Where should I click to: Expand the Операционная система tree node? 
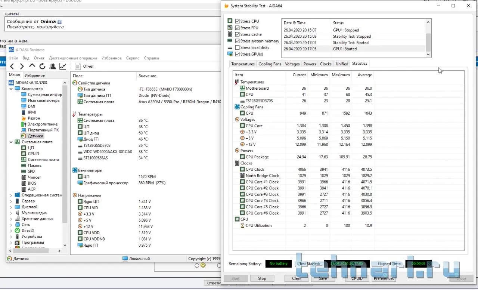tap(11, 195)
